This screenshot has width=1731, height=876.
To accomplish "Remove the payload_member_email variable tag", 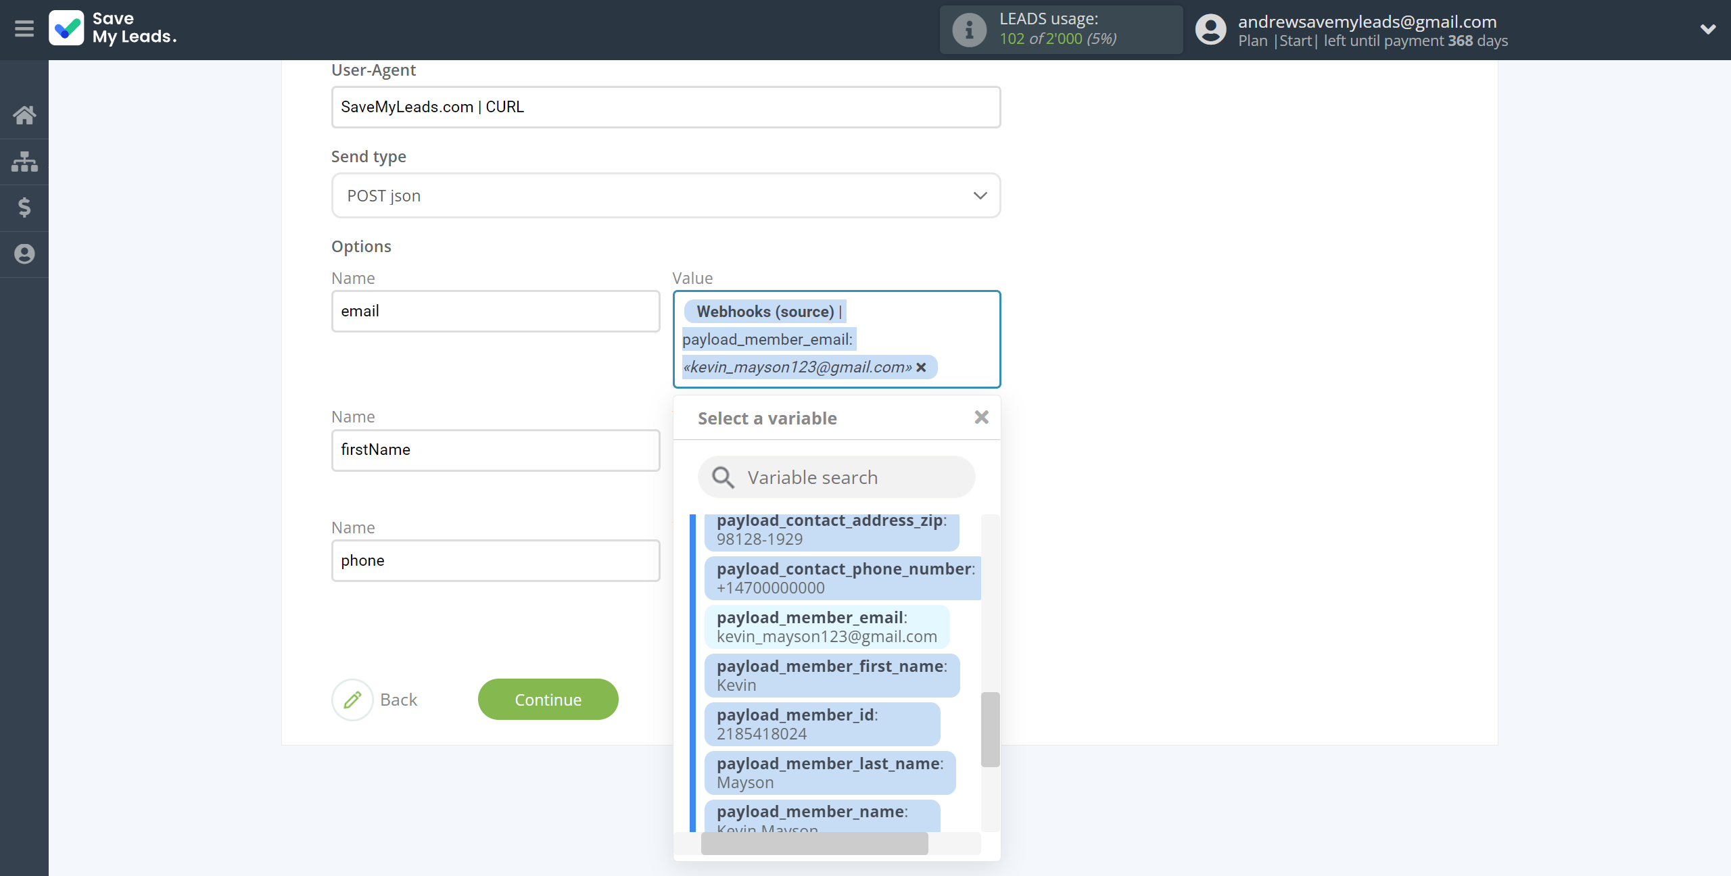I will [x=921, y=367].
